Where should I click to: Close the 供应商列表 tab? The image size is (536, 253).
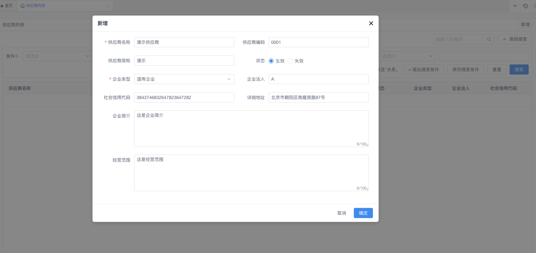[x=108, y=6]
